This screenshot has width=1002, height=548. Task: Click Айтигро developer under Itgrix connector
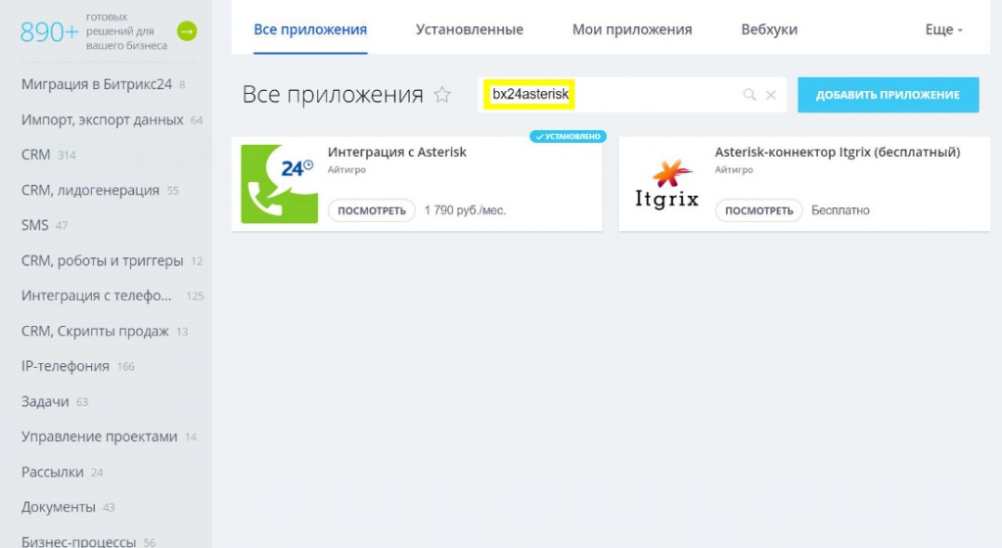point(734,170)
